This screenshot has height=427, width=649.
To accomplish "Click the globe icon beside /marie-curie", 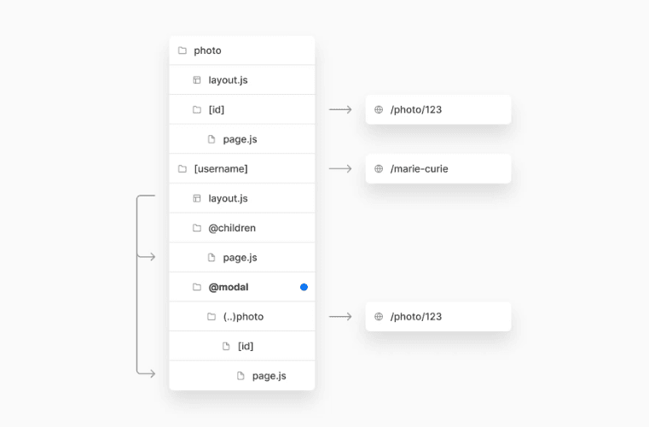I will (379, 169).
